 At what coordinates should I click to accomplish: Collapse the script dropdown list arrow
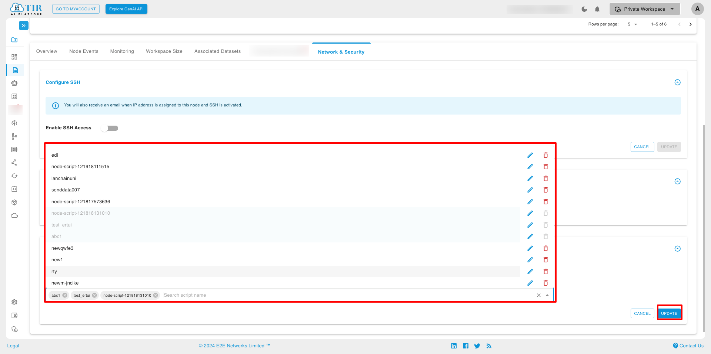(x=547, y=295)
